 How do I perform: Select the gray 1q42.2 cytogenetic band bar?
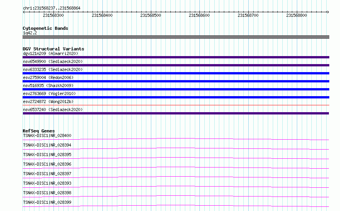pyautogui.click(x=176, y=37)
